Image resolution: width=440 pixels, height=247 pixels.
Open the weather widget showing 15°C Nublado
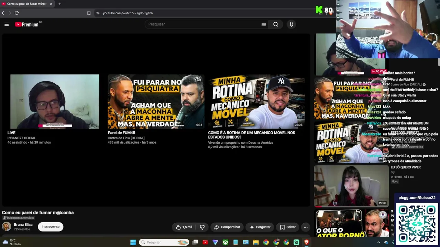pos(12,242)
